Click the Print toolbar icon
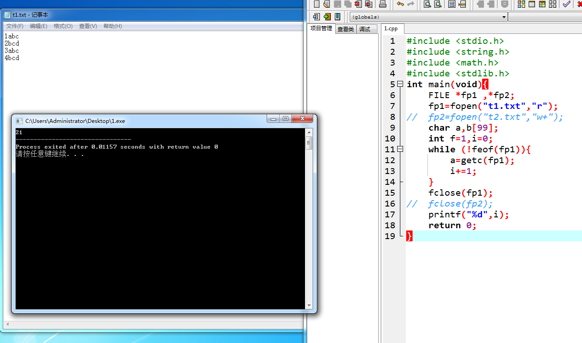This screenshot has height=343, width=582. (383, 4)
